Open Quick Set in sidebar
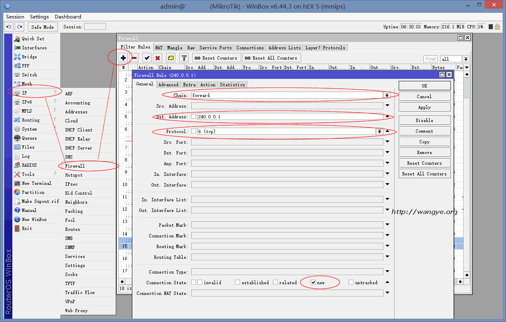 (x=33, y=39)
